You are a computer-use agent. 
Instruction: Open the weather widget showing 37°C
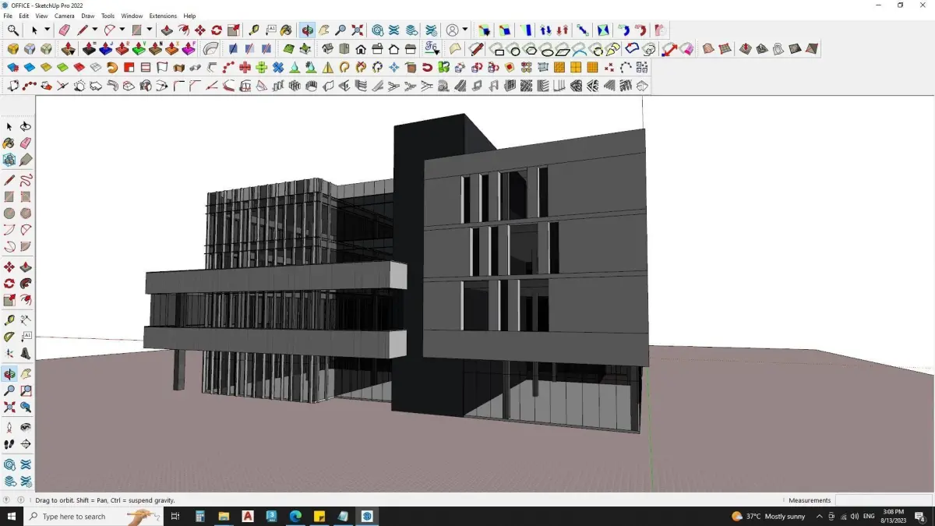coord(768,516)
